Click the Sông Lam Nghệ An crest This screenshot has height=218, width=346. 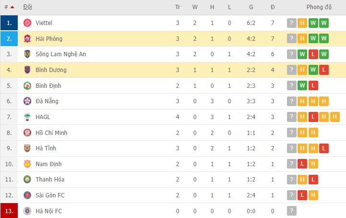pyautogui.click(x=27, y=54)
